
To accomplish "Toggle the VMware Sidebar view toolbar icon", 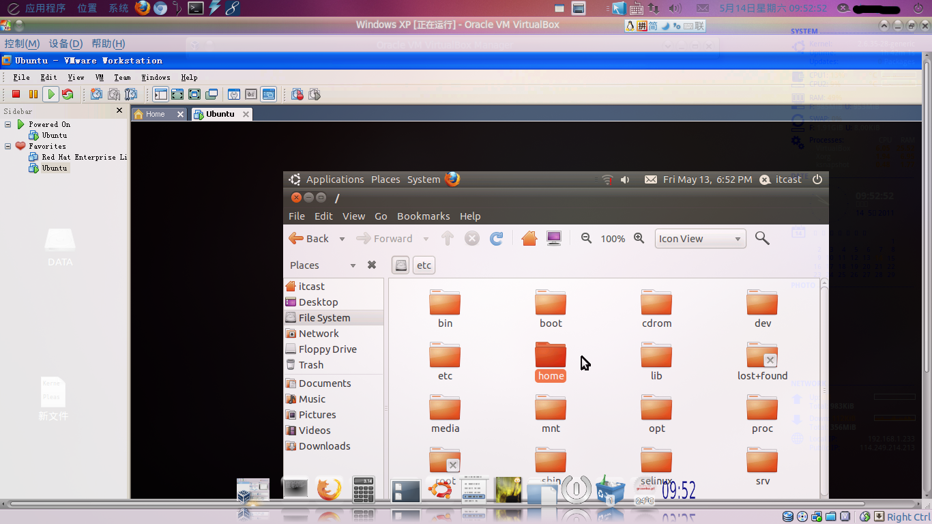I will pyautogui.click(x=160, y=94).
